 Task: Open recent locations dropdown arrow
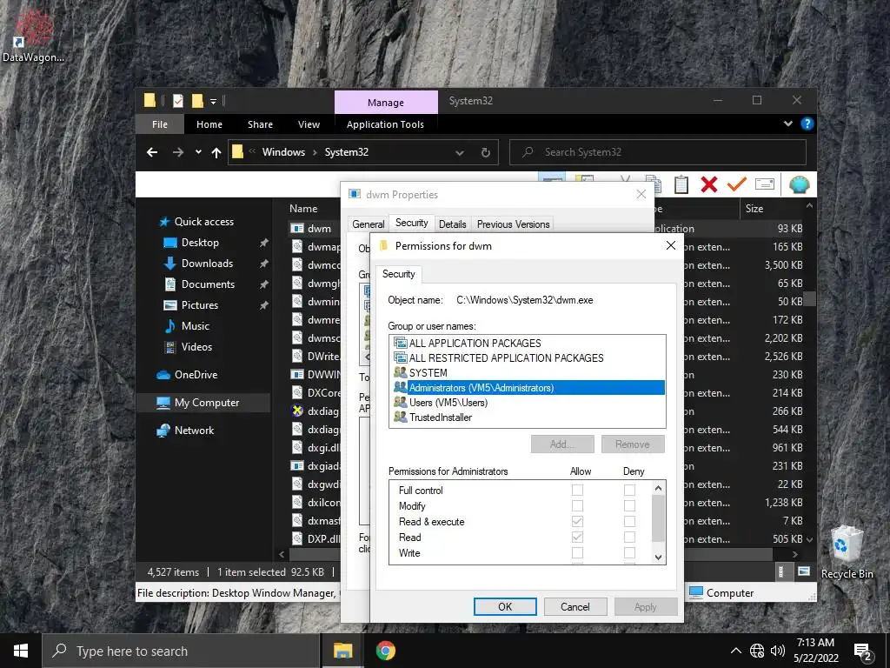coord(198,152)
